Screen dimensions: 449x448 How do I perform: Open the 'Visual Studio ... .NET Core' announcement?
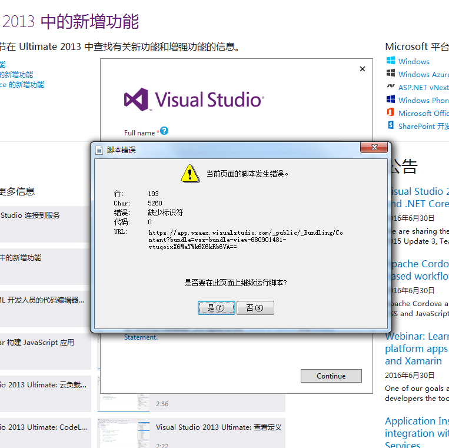(x=420, y=197)
